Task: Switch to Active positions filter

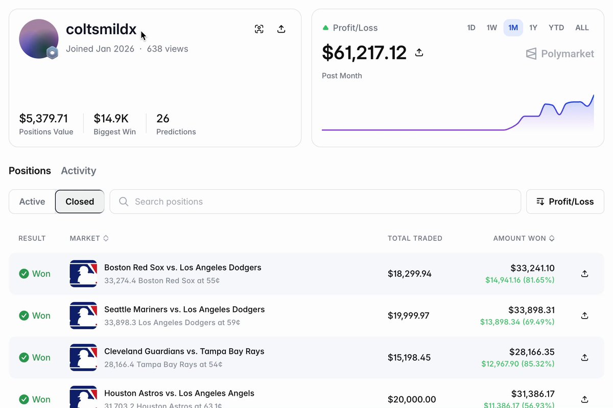Action: [32, 201]
